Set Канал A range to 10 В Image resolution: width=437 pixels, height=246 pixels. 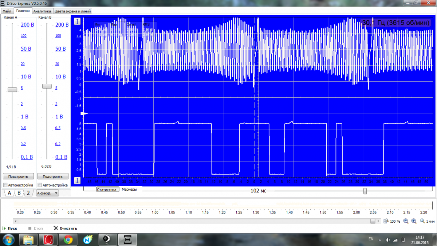26,77
